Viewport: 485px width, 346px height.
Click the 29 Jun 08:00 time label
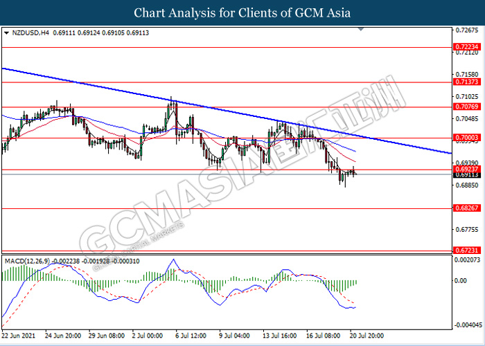pos(107,336)
